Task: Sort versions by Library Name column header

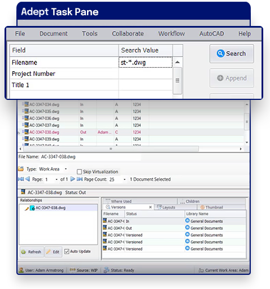Action: pyautogui.click(x=215, y=214)
